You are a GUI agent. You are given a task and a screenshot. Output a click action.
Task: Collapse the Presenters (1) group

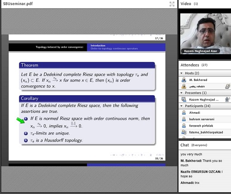tap(182, 93)
